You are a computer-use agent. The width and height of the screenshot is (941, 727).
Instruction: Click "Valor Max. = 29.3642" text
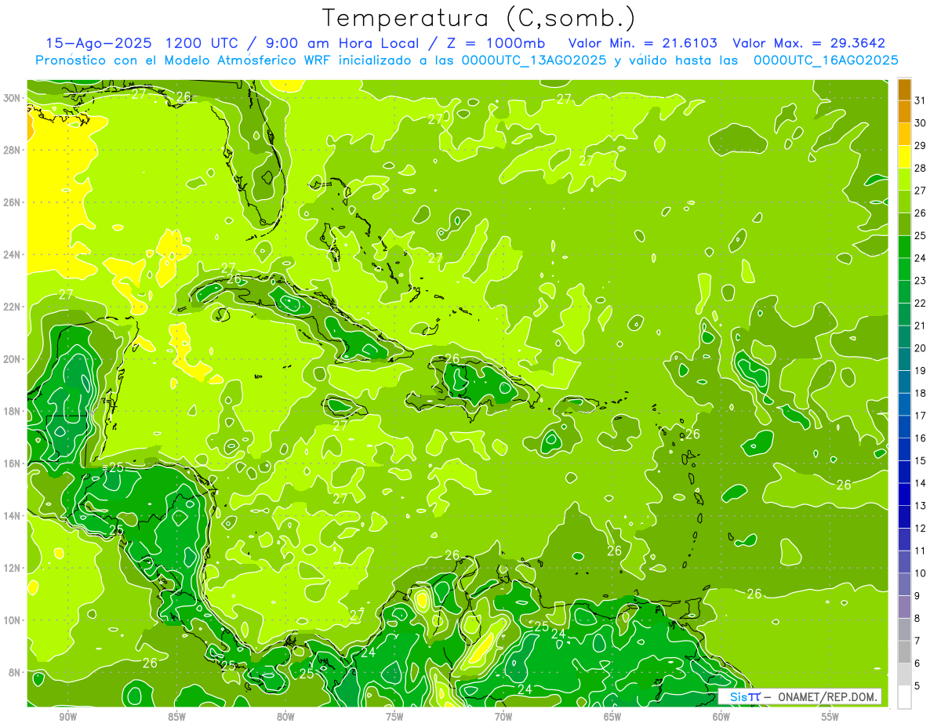coord(808,43)
